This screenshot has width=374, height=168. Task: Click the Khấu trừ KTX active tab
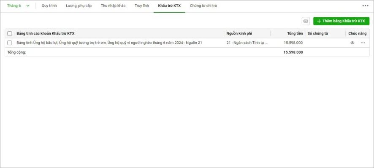[169, 6]
